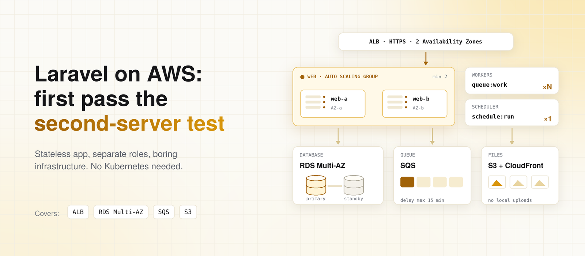Click the 'queue:work' command text
585x256 pixels.
(x=490, y=85)
